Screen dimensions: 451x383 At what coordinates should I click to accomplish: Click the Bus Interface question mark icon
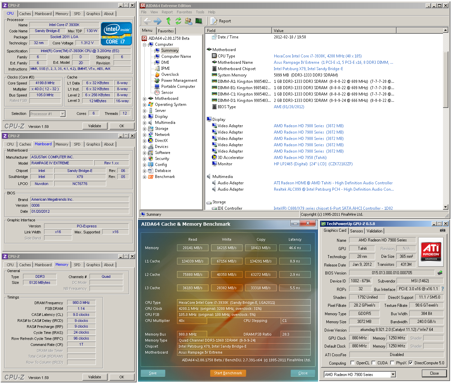point(443,289)
